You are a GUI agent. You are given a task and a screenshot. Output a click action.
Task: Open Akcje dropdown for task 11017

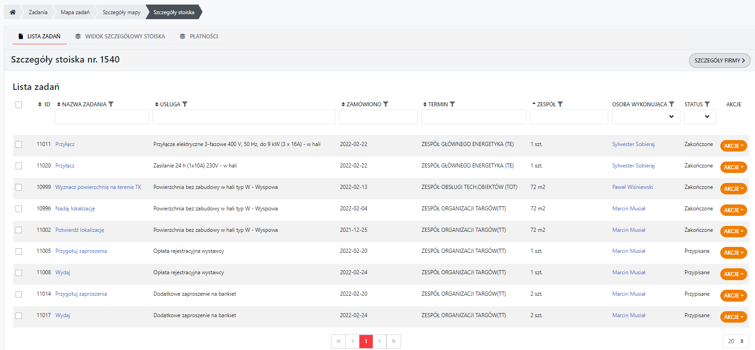point(734,317)
